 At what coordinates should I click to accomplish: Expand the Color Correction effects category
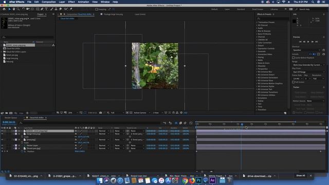[257, 43]
